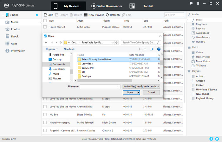The width and height of the screenshot is (222, 142).
Task: Collapse the iPhone device tree
Action: pyautogui.click(x=3, y=15)
